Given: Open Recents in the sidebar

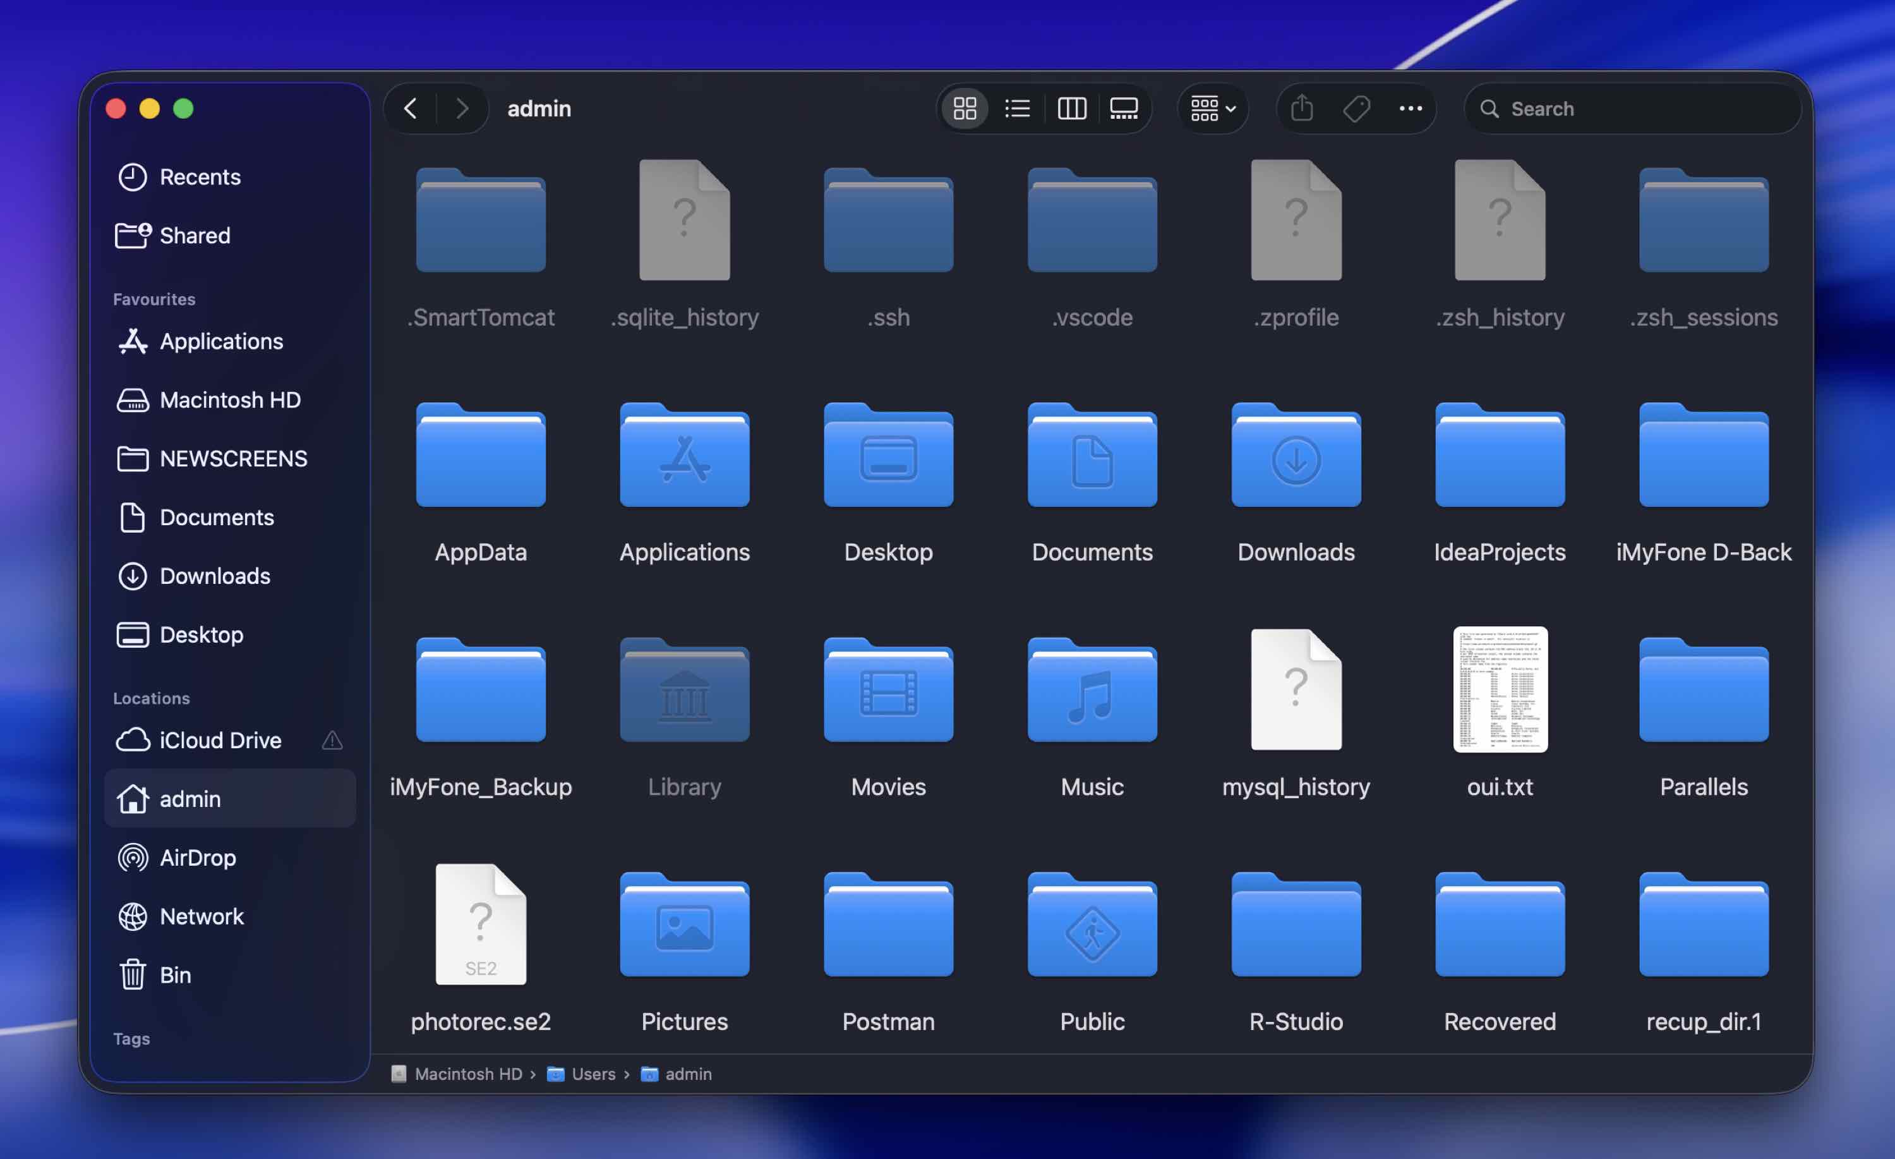Looking at the screenshot, I should click(x=229, y=177).
